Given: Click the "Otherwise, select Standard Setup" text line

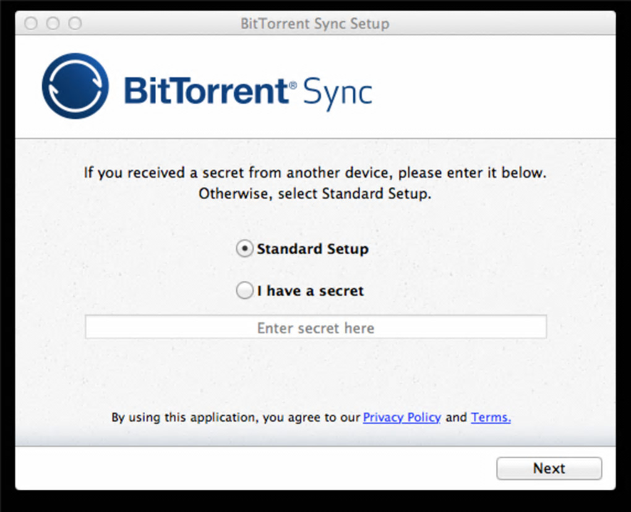Looking at the screenshot, I should (x=315, y=194).
